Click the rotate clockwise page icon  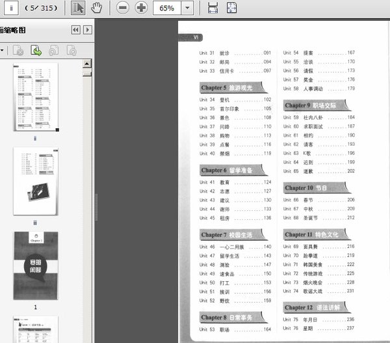[71, 50]
